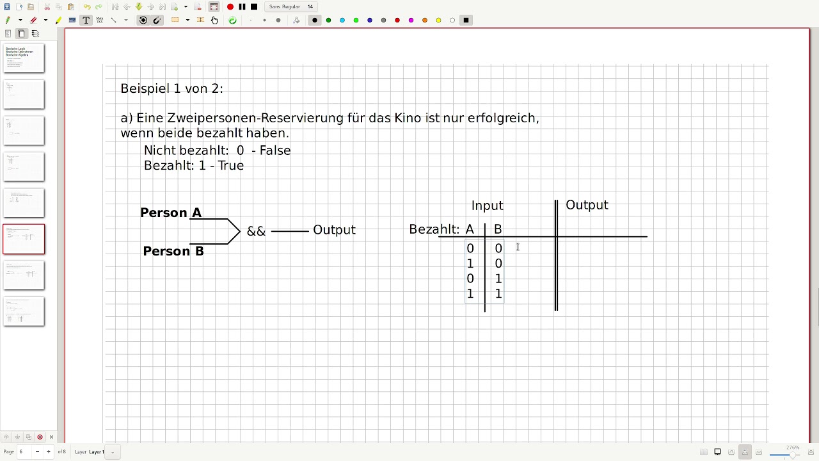Toggle snapping magnet option

tap(157, 20)
